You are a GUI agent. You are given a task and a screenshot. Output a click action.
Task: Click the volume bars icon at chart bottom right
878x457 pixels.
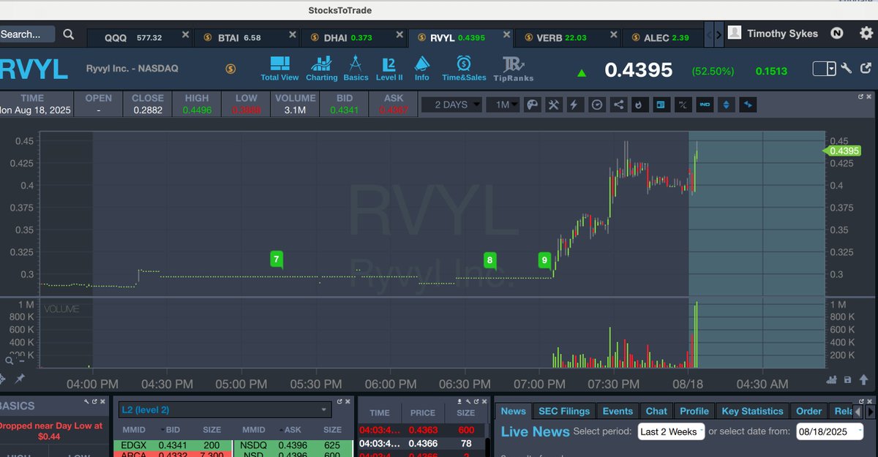tap(833, 379)
